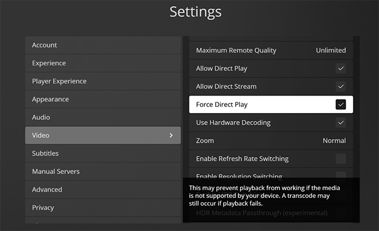This screenshot has width=379, height=231.
Task: Open Player Experience settings
Action: (102, 81)
